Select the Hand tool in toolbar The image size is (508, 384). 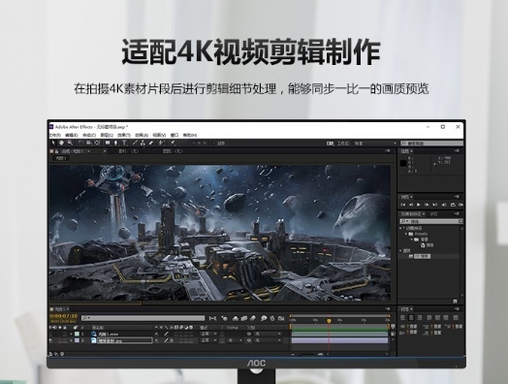point(61,143)
